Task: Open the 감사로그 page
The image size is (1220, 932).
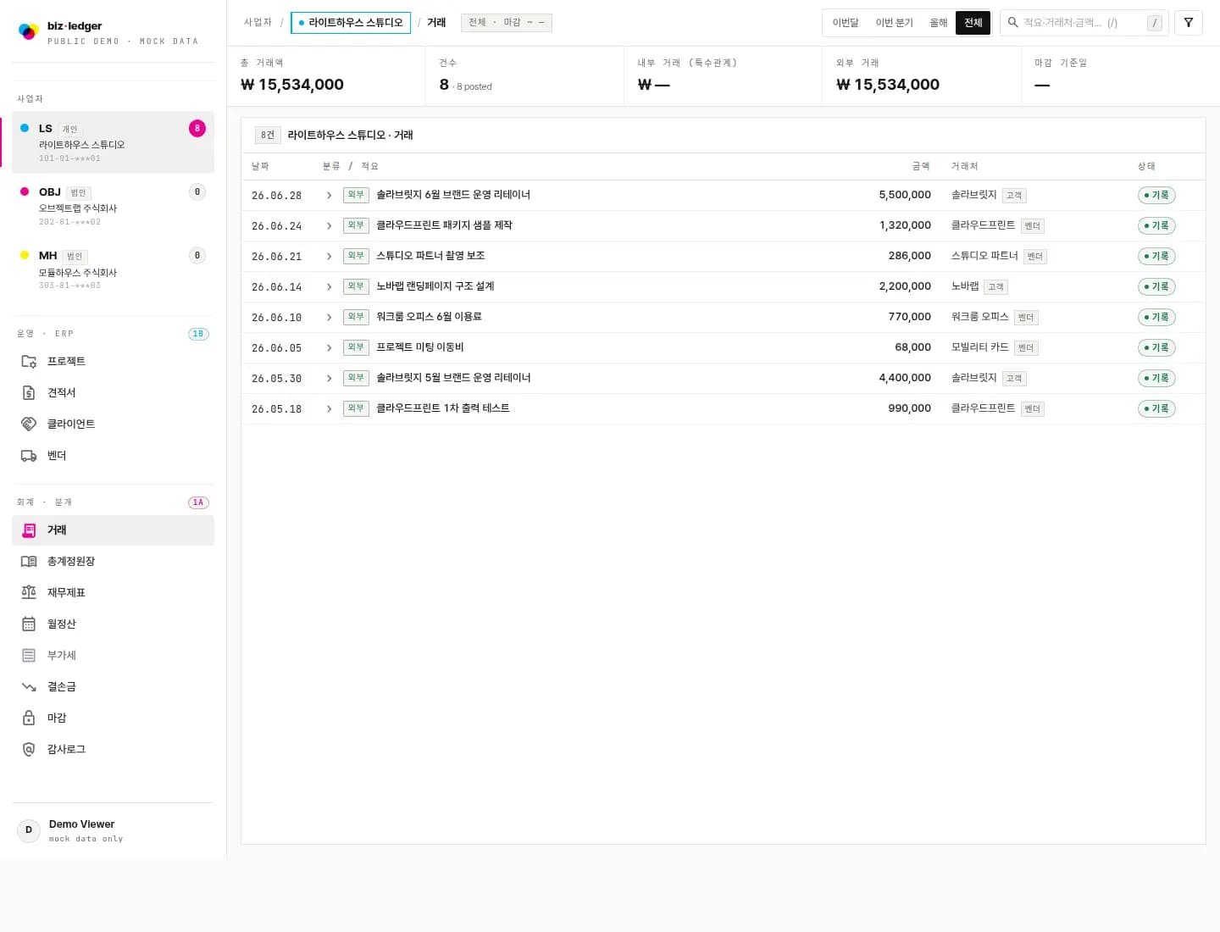Action: coord(113,750)
